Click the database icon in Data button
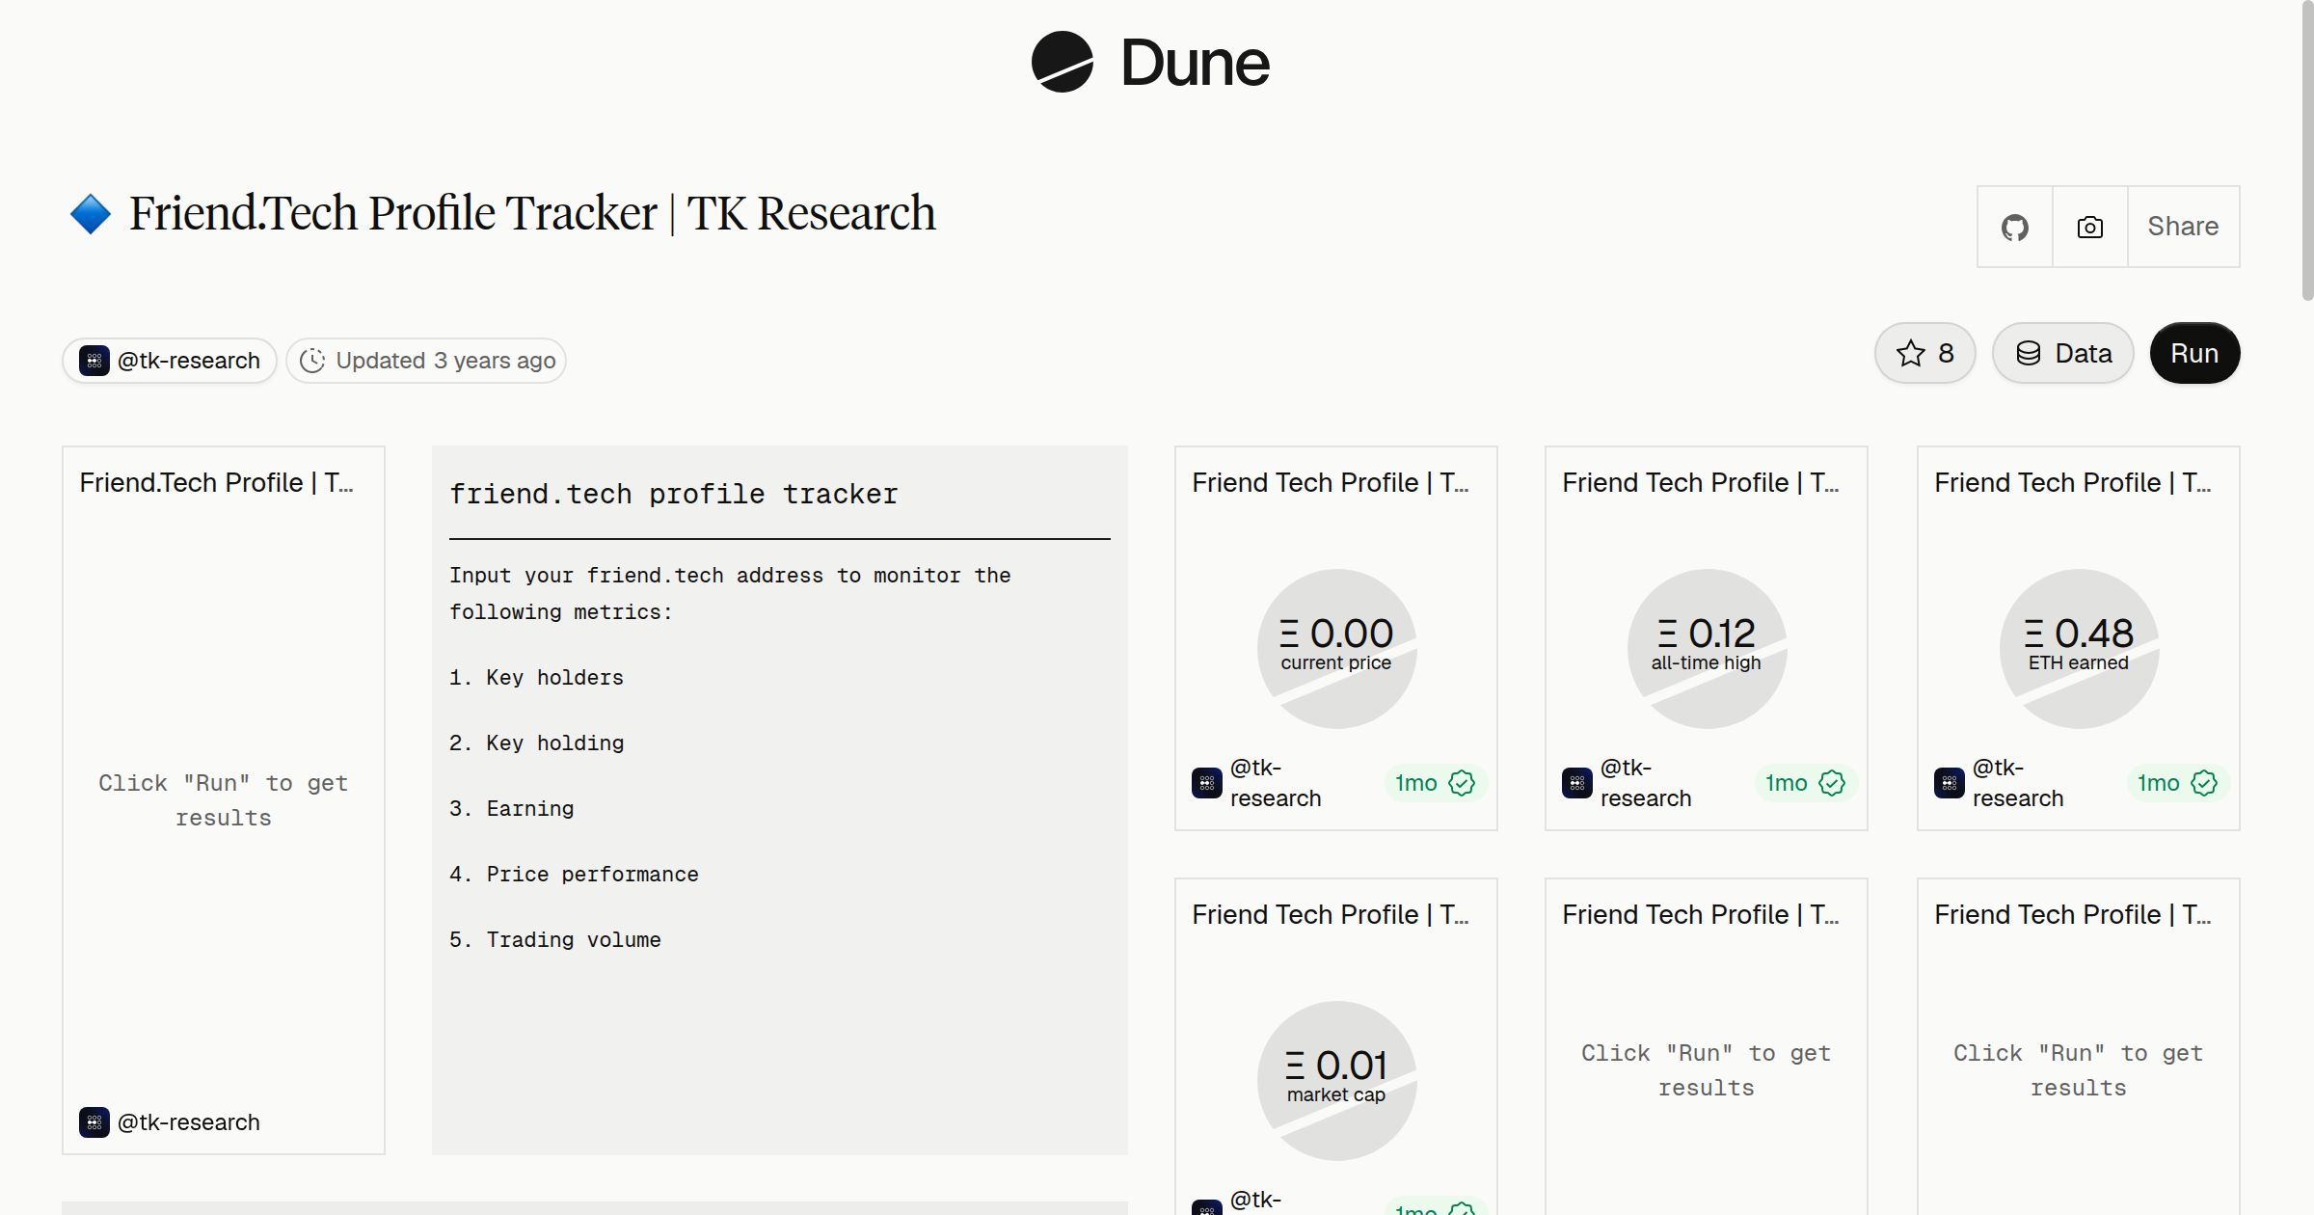Image resolution: width=2314 pixels, height=1215 pixels. click(2029, 353)
